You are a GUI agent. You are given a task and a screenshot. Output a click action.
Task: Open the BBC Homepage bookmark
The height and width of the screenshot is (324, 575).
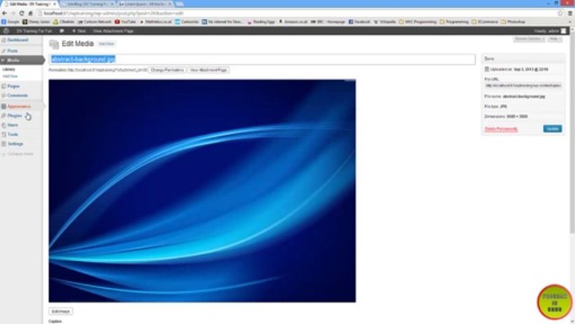(328, 22)
